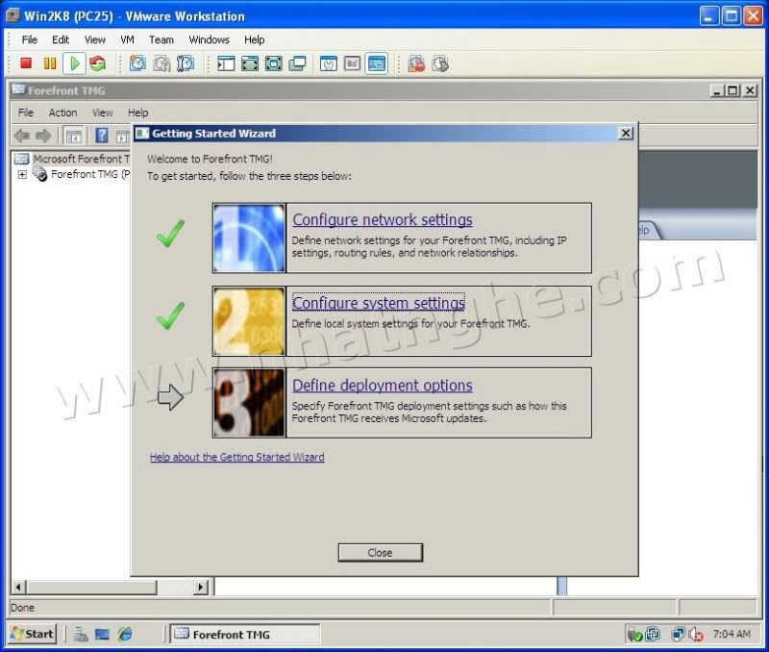Screen dimensions: 769x652
Task: Click the Capture Movie record icon
Action: [x=416, y=63]
